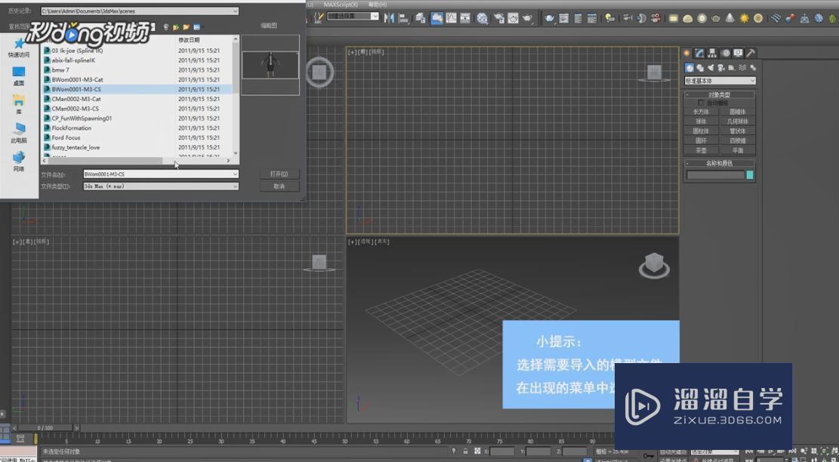
Task: Open the MAXScript(X) menu
Action: tap(340, 4)
